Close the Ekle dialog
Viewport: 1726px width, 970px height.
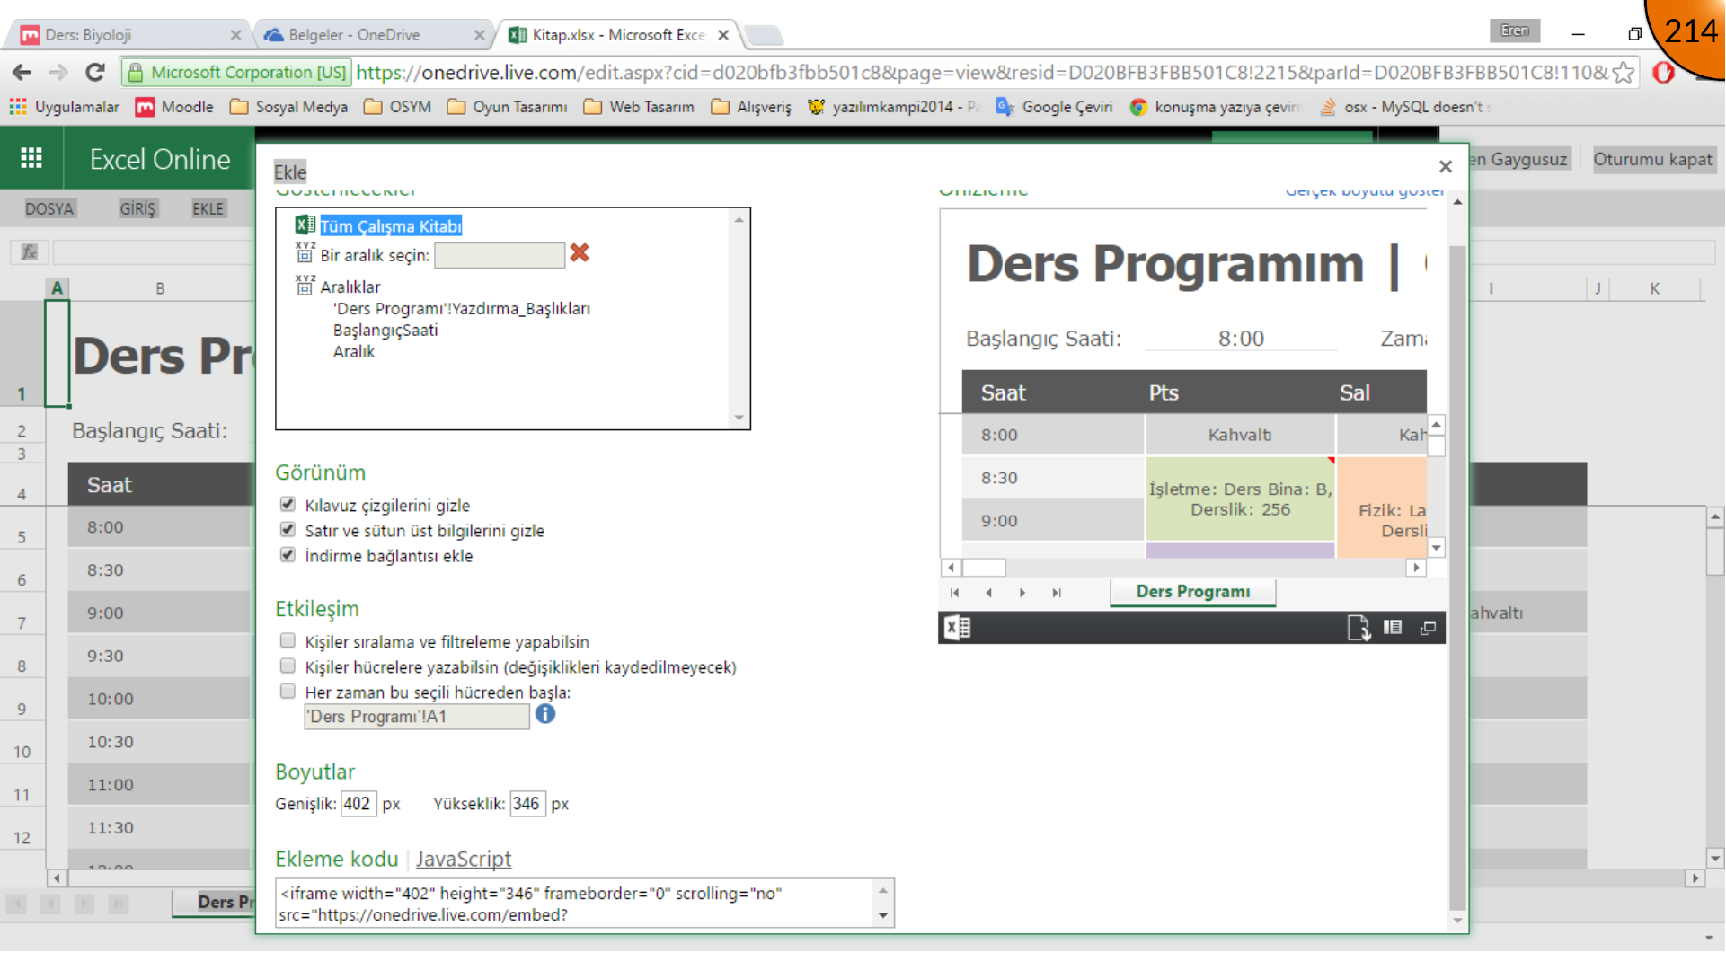tap(1446, 166)
